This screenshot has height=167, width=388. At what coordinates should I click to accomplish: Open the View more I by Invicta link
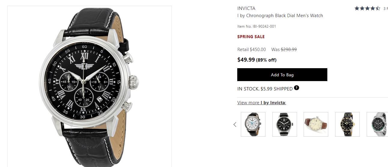[x=262, y=103]
